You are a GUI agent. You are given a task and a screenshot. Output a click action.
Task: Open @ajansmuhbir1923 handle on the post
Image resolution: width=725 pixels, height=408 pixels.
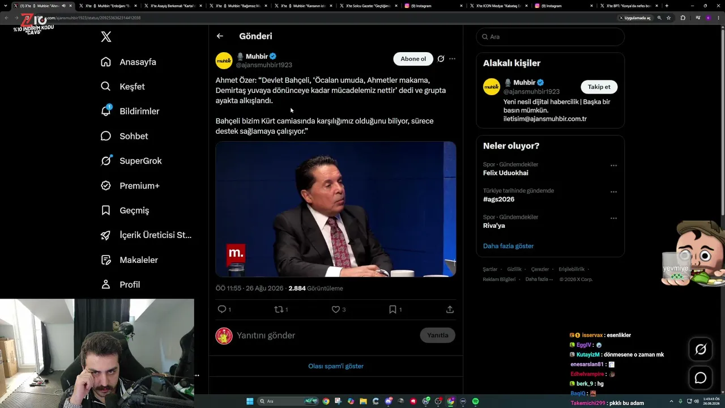coord(264,65)
